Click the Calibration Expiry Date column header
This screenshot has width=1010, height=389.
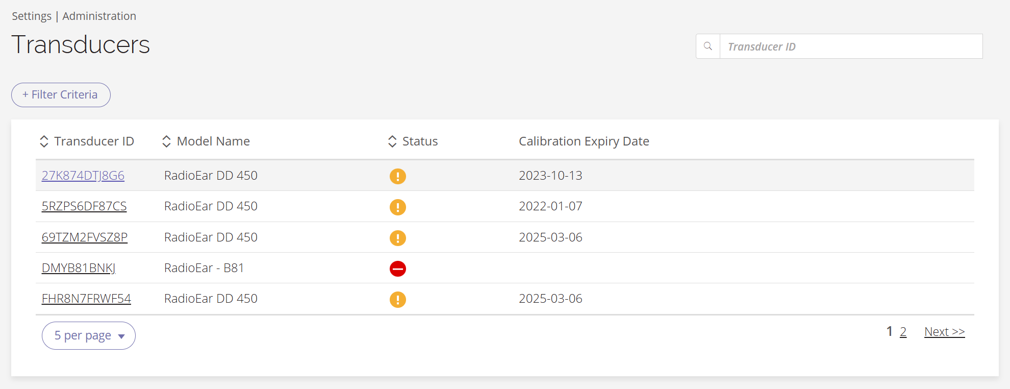pos(584,141)
